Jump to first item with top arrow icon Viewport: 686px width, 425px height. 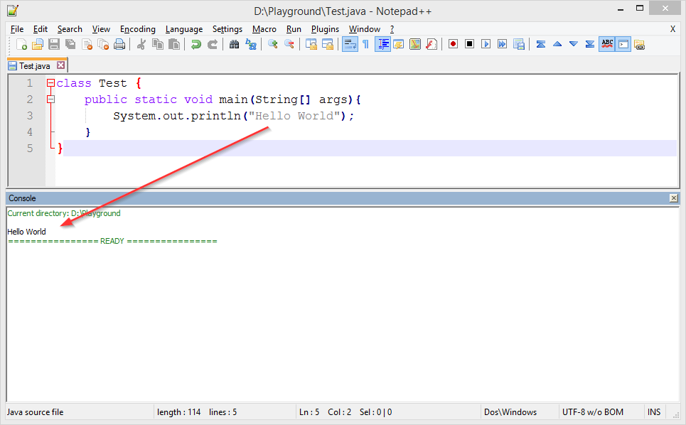pyautogui.click(x=541, y=44)
